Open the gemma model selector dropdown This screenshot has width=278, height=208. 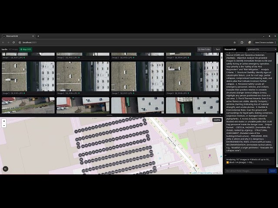coord(261,49)
